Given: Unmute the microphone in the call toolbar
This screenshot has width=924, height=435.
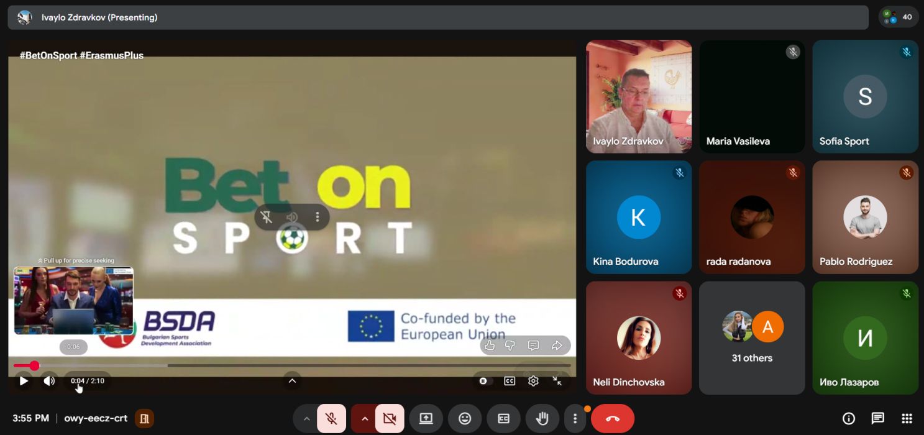Looking at the screenshot, I should pyautogui.click(x=332, y=419).
